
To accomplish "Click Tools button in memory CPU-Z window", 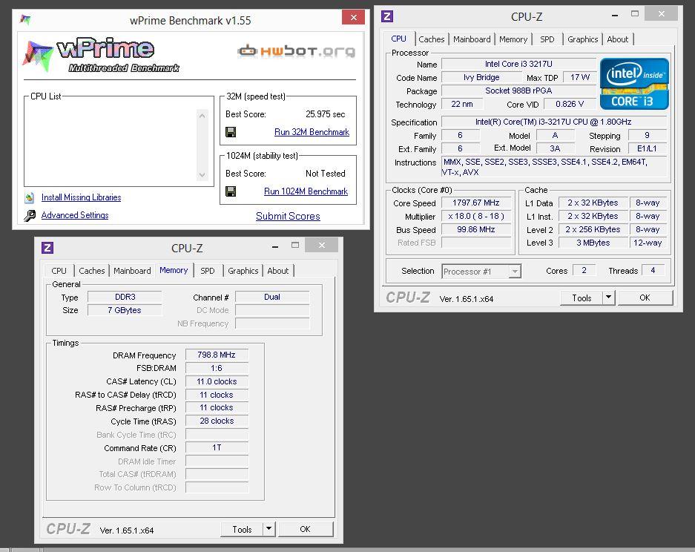I will [242, 530].
